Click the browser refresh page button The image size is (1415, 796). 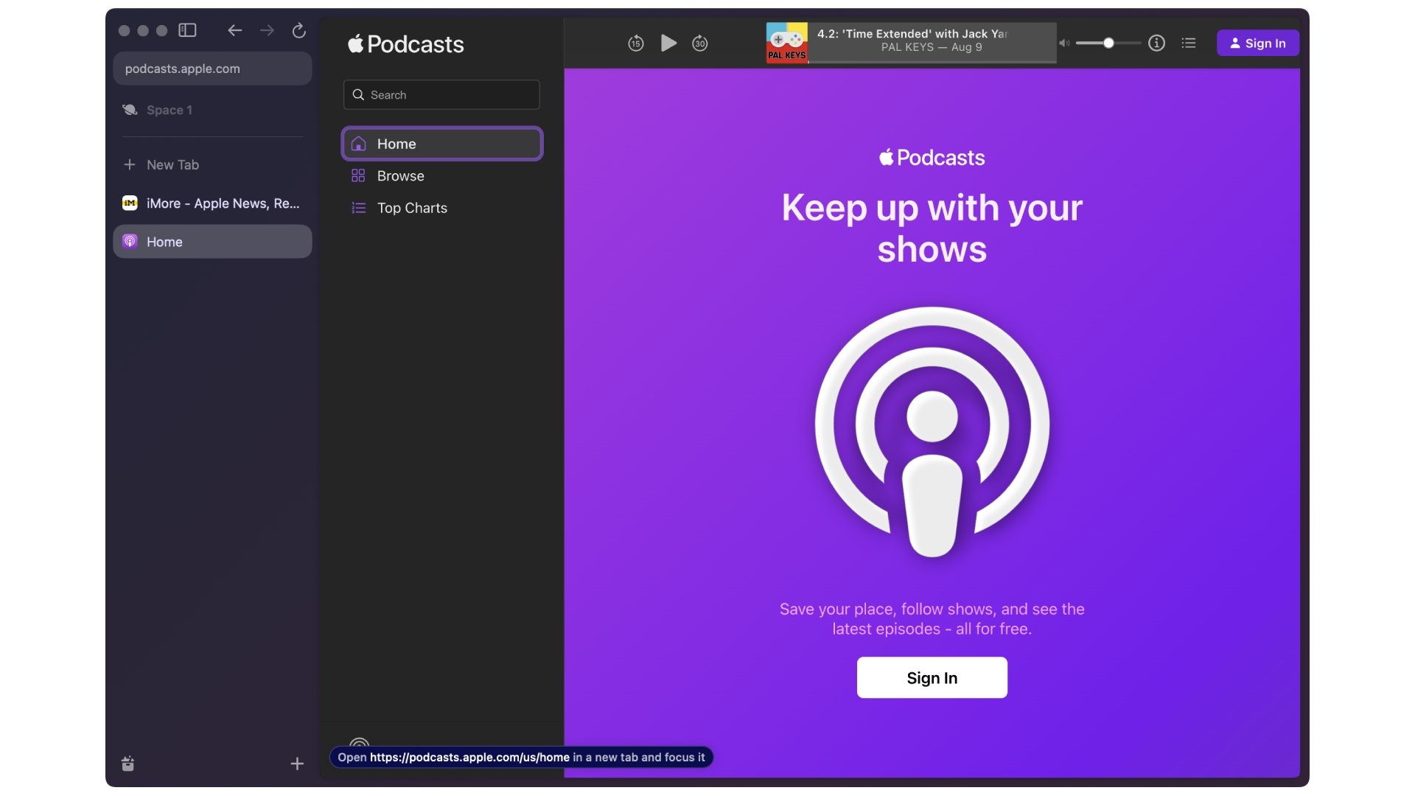(298, 31)
